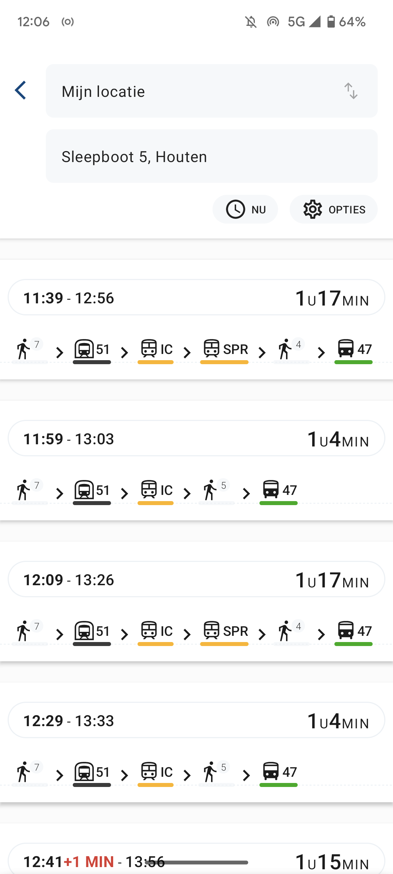Tap SPR train icon in 11:39 trip
The height and width of the screenshot is (874, 393).
tap(211, 349)
